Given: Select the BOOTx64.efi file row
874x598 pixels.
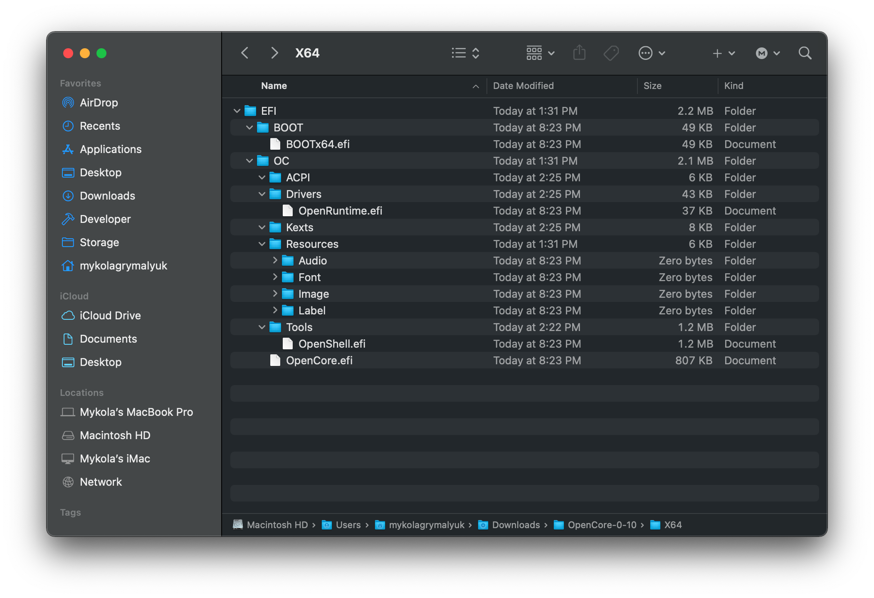Looking at the screenshot, I should tap(317, 144).
